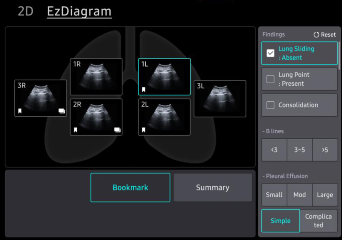Select the 1R lung zone thumbnail
The width and height of the screenshot is (342, 240).
click(x=96, y=77)
